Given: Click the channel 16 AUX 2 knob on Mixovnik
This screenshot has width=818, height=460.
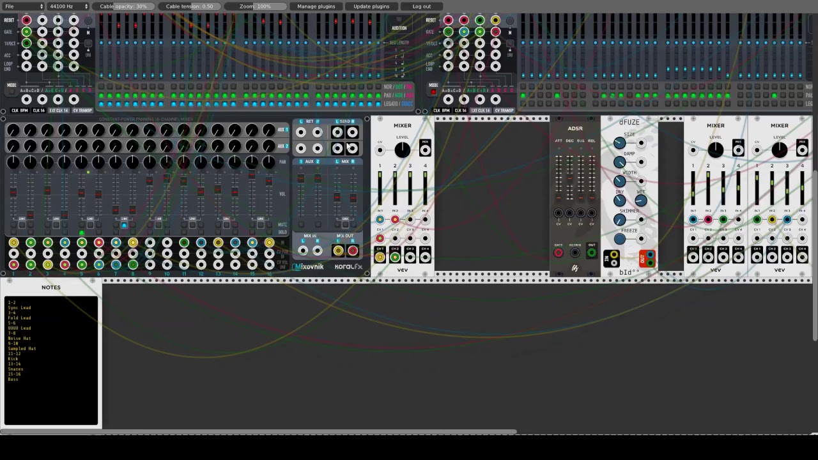Looking at the screenshot, I should point(269,146).
